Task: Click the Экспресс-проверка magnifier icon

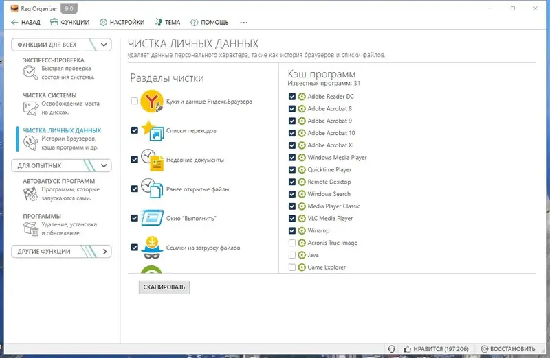Action: click(30, 73)
